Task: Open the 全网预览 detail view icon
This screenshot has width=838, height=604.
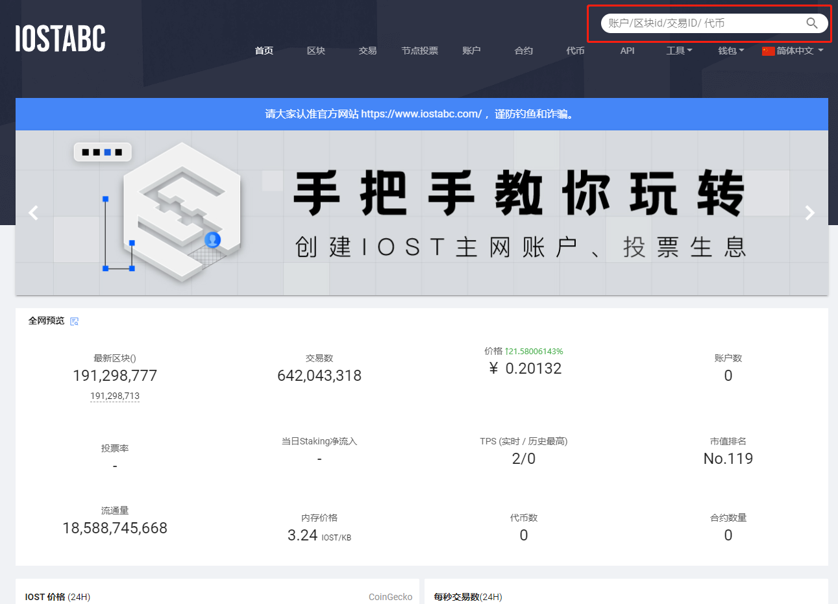Action: tap(74, 321)
